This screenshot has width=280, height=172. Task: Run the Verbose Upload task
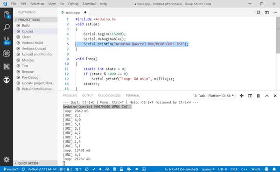(35, 48)
